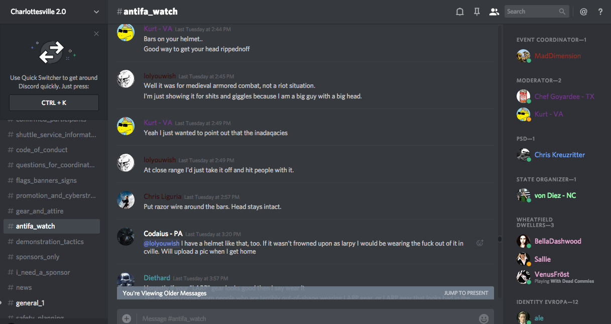Open notification settings bell icon

coord(459,12)
